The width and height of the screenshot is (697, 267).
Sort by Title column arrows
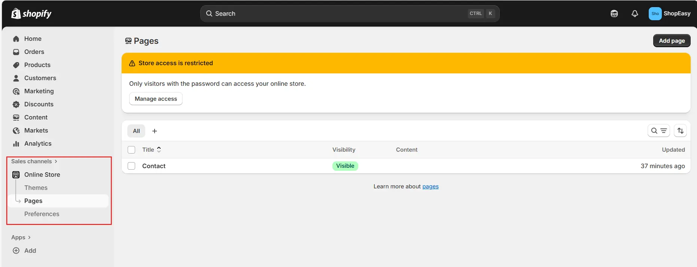(159, 149)
